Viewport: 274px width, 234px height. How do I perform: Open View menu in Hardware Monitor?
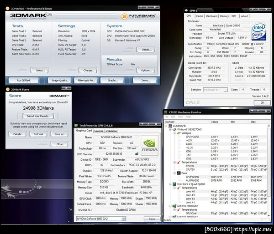[x=180, y=117]
